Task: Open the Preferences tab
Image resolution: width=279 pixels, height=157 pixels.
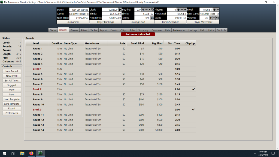Action: tap(179, 30)
